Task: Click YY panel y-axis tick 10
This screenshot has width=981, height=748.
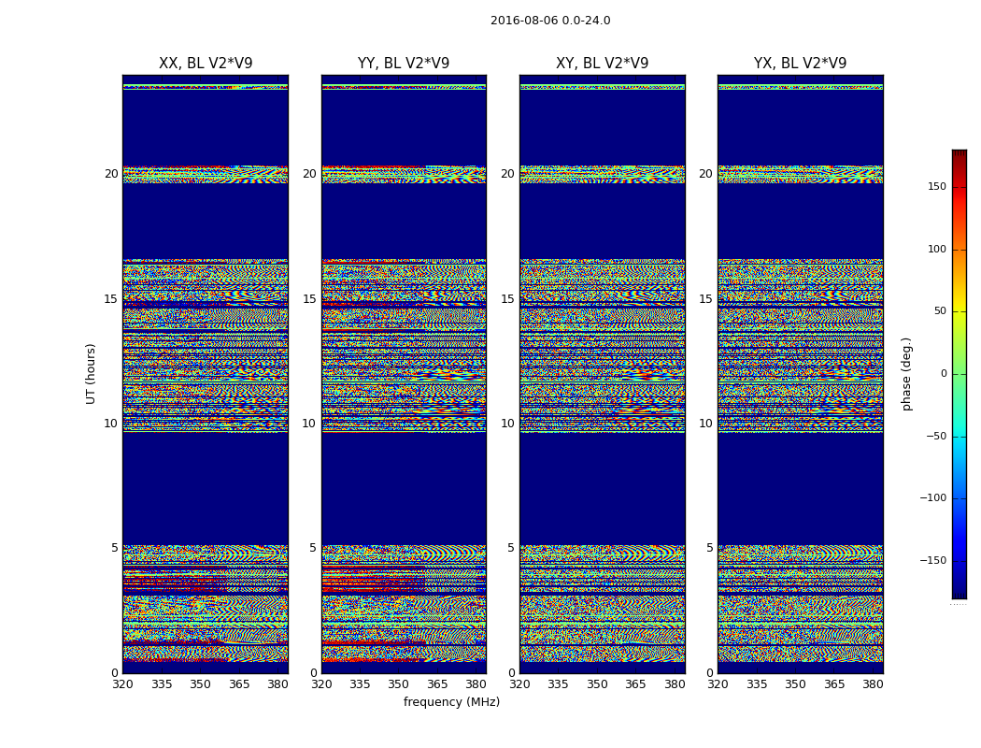Action: coord(309,424)
